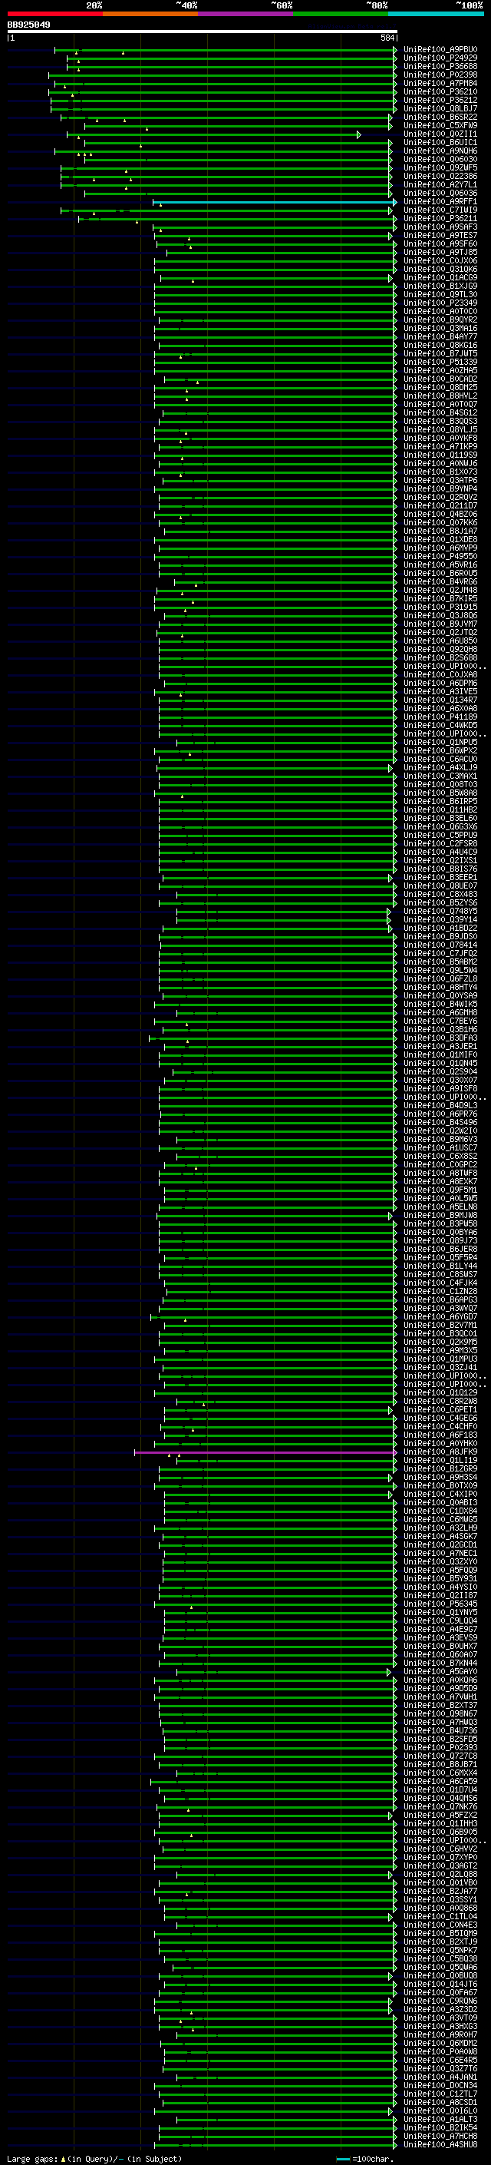Select the UniRef100_P02393 label
Screen dimensions: 491x2165
(440, 1747)
